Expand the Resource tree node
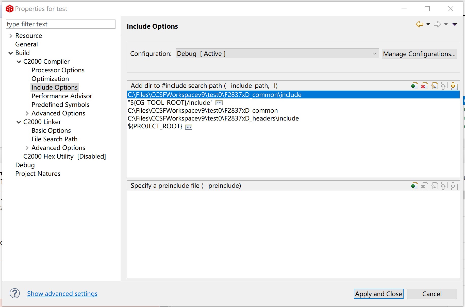The image size is (465, 307). pos(11,36)
